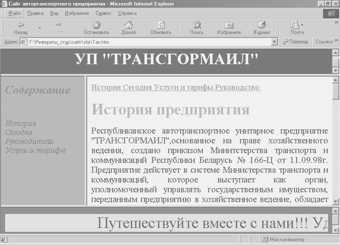Follow the Услуги и тарифы sidebar link
The image size is (340, 245).
(36, 150)
